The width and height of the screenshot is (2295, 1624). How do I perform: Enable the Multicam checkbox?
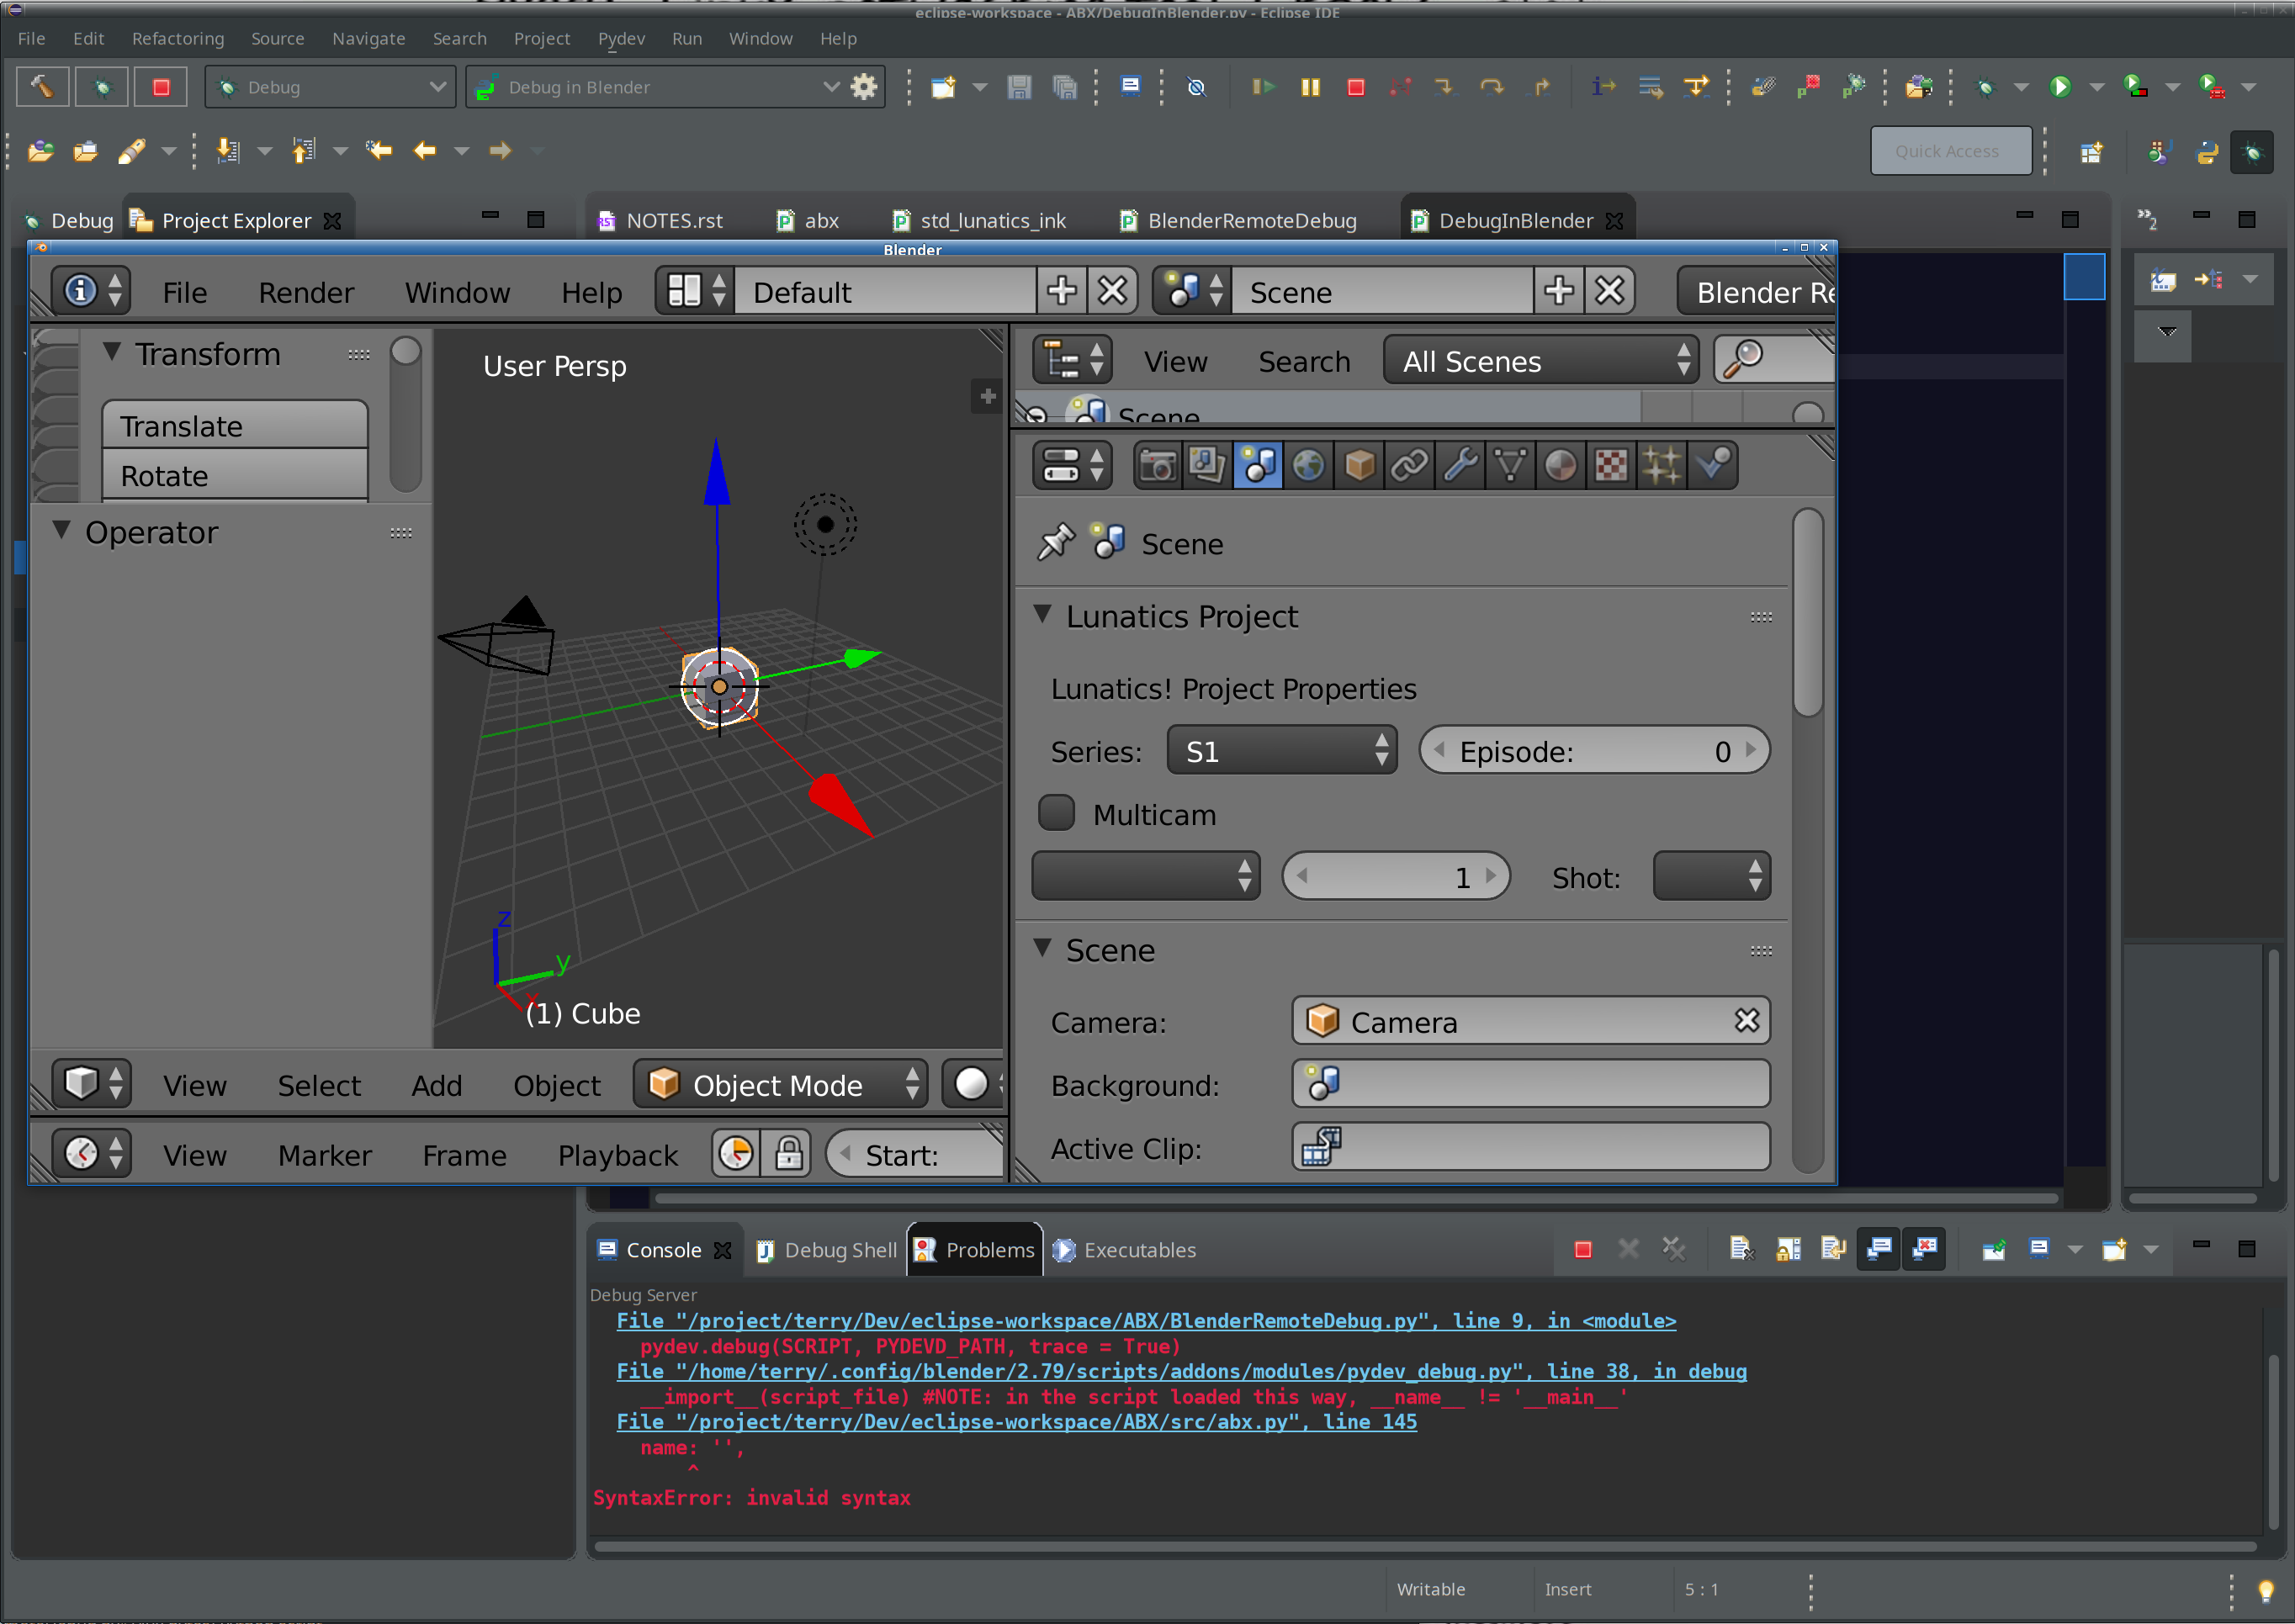(x=1057, y=814)
